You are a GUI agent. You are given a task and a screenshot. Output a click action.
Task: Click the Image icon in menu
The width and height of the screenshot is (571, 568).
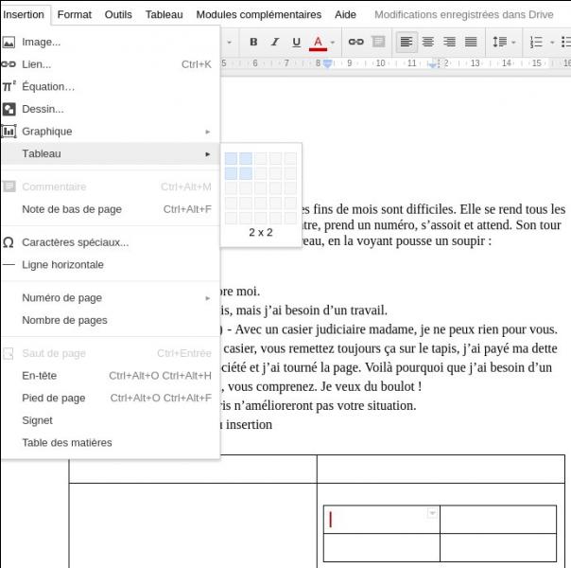tap(9, 43)
